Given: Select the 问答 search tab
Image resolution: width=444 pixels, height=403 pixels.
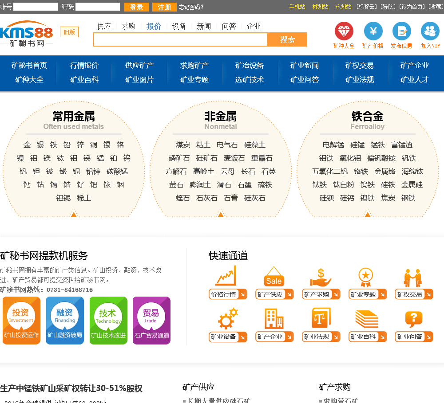Looking at the screenshot, I should (229, 26).
